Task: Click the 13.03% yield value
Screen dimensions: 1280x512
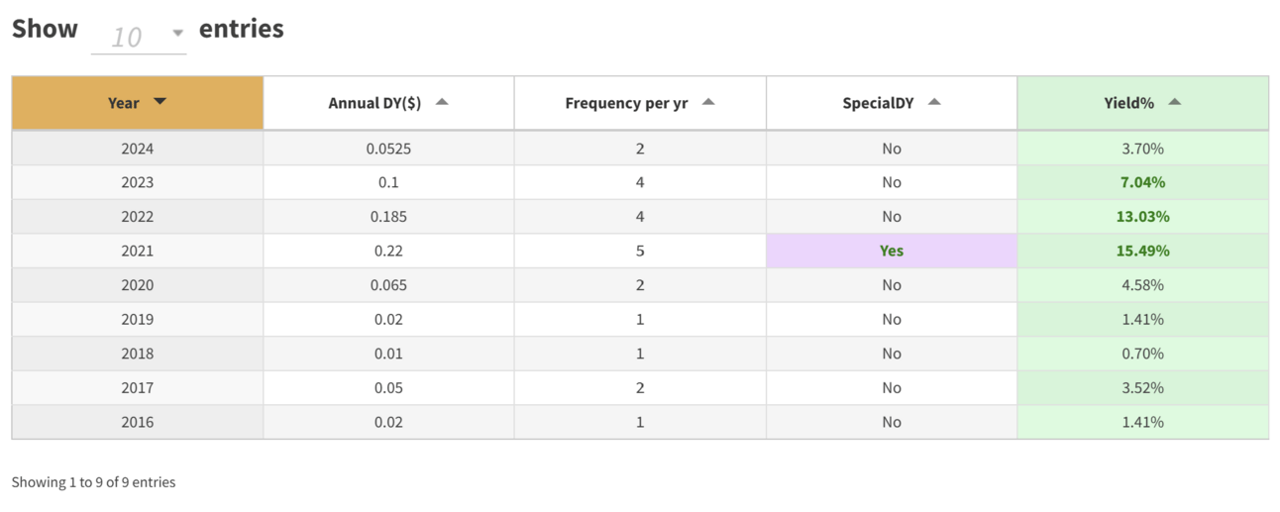Action: pyautogui.click(x=1142, y=217)
